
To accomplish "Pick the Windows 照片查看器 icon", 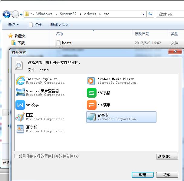I will [x=20, y=92].
